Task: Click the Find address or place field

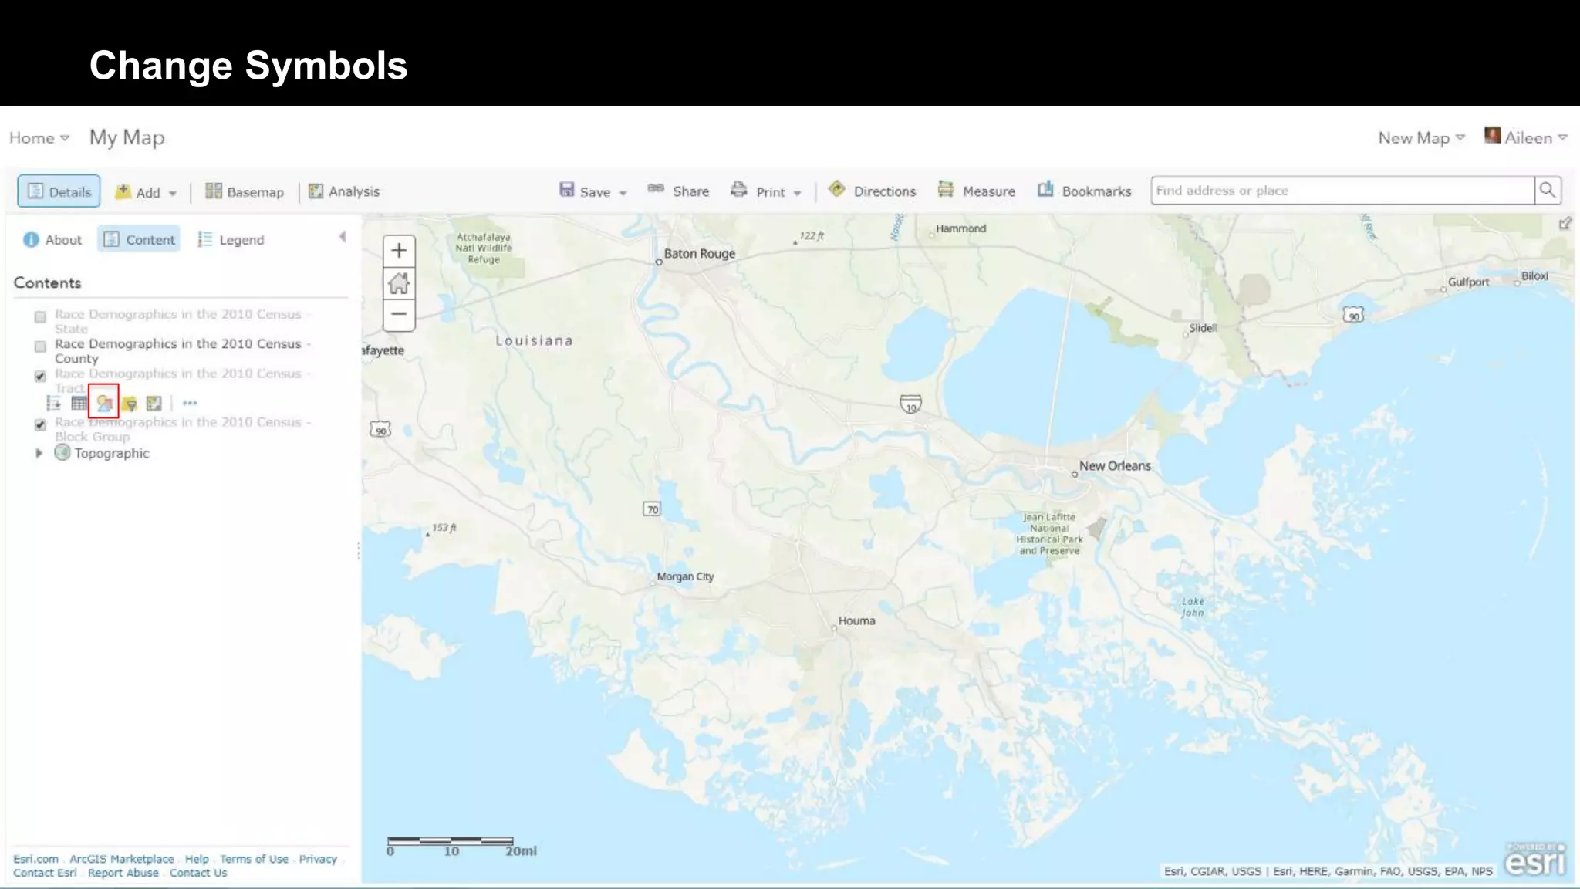Action: tap(1341, 191)
